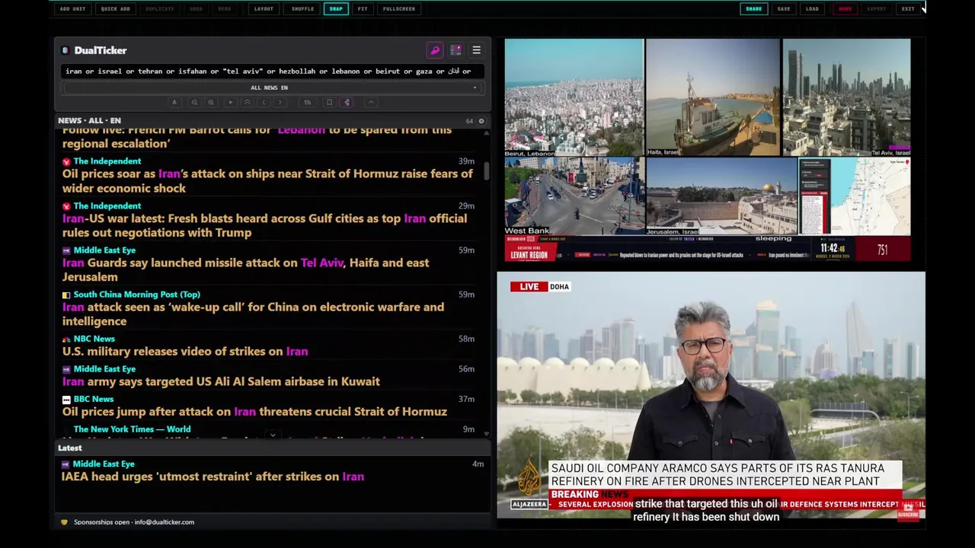Click the EXIT button
This screenshot has width=975, height=548.
(908, 9)
